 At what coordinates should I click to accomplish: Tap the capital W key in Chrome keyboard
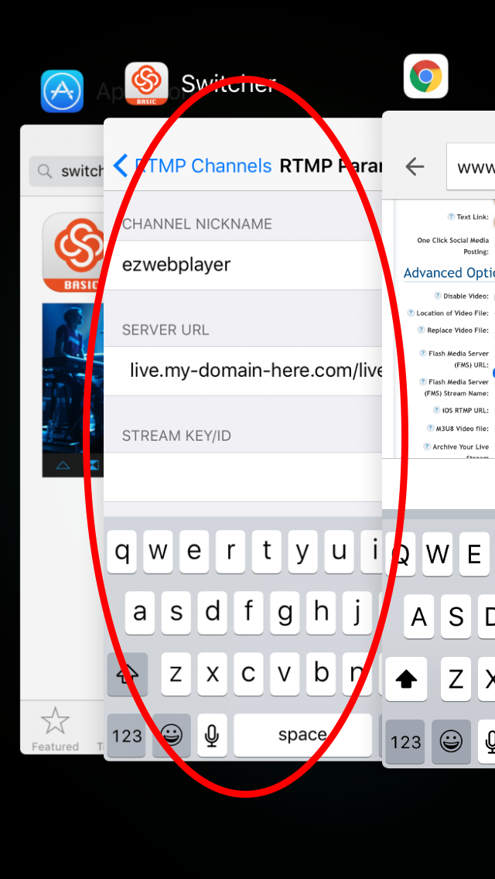(x=438, y=554)
